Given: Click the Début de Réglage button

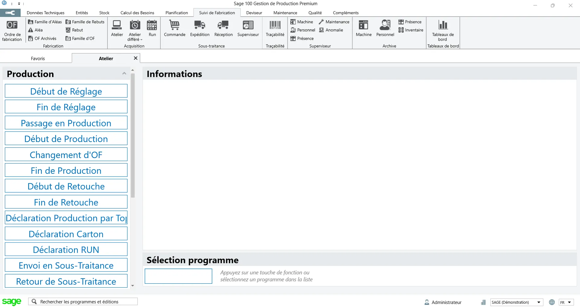Looking at the screenshot, I should click(66, 91).
